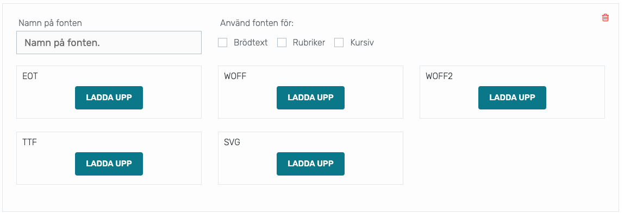Focus the 'Namn på fonten.' text field
The height and width of the screenshot is (214, 624).
109,42
